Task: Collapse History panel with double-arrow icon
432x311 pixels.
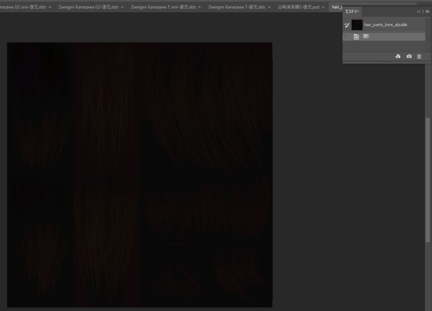Action: [x=419, y=12]
